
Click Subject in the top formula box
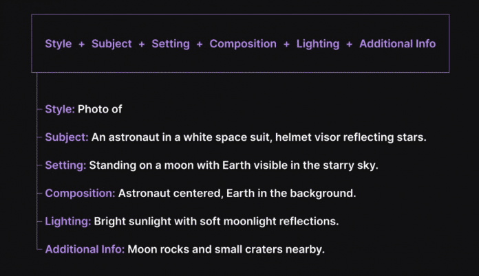(x=111, y=44)
